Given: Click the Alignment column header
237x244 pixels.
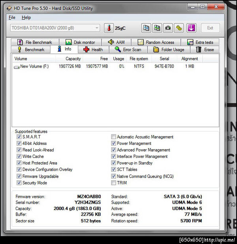Looking at the screenshot, I should [190, 59].
